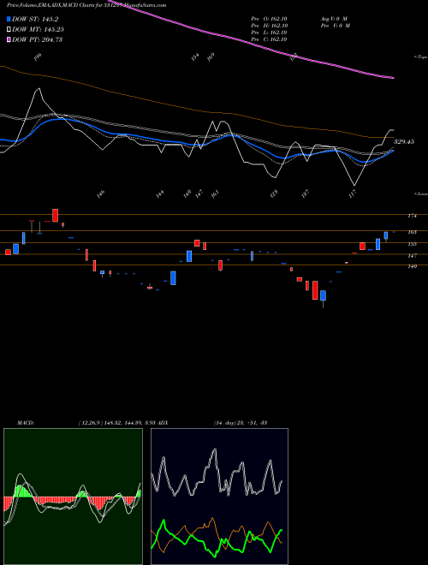Select the 'DOW PT: 204.73' legend text
Viewport: 428px width, 565px height.
click(37, 39)
